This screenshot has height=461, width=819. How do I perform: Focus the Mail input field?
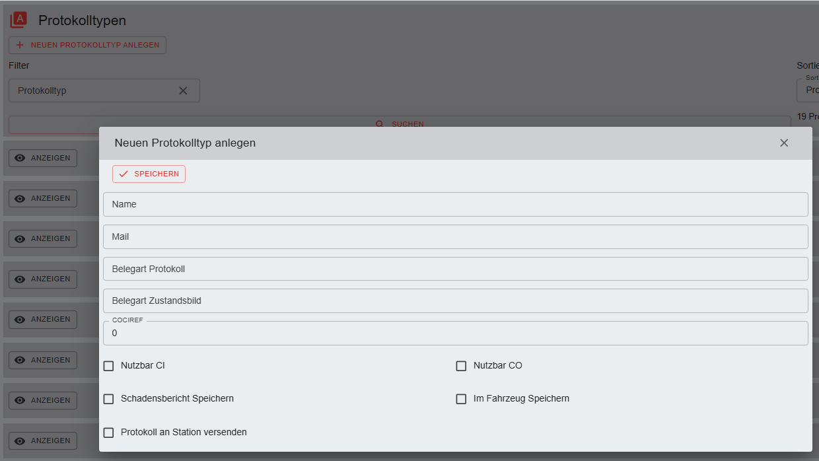(456, 236)
